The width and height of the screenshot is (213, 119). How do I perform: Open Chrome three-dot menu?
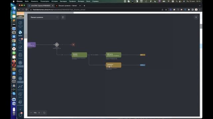(x=200, y=10)
